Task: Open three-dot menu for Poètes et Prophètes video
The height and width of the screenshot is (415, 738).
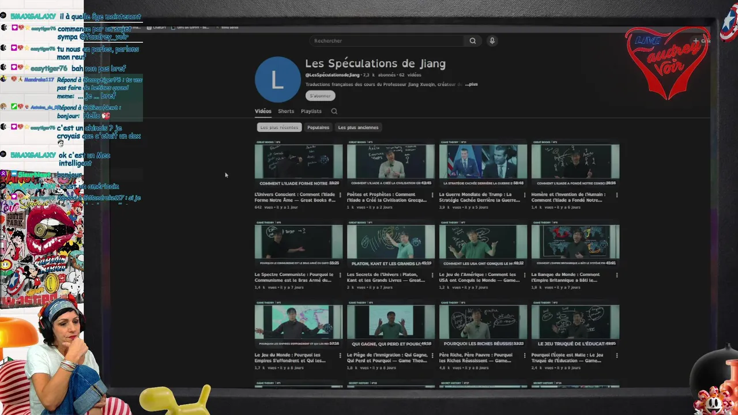Action: pos(432,195)
